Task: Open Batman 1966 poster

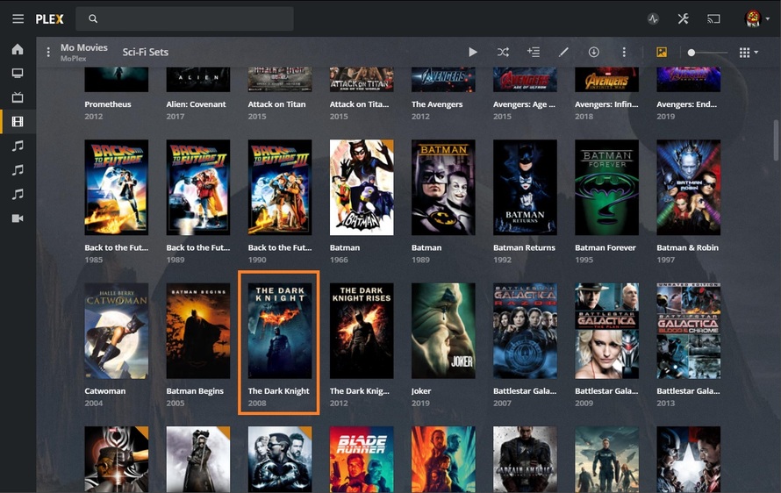Action: click(x=362, y=187)
